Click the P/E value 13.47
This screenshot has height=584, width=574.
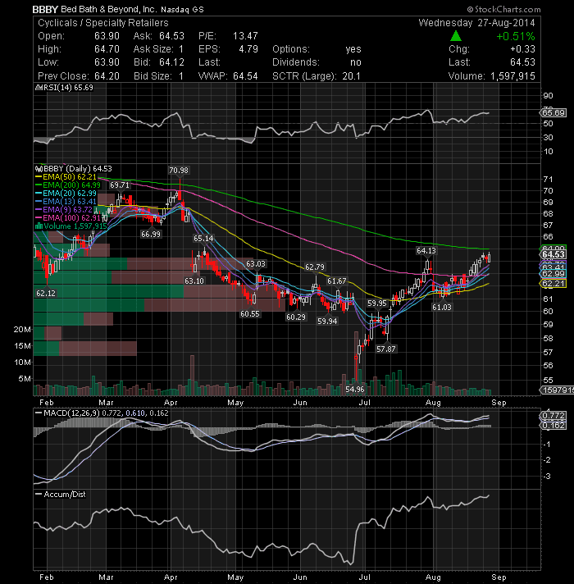coord(245,36)
